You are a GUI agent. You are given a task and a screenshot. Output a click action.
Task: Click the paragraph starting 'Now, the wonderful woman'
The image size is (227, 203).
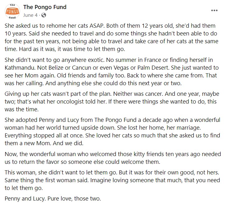[113, 158]
